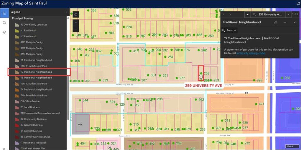301x150 pixels.
Task: Zoom out with the minus button
Action: click(x=76, y=29)
